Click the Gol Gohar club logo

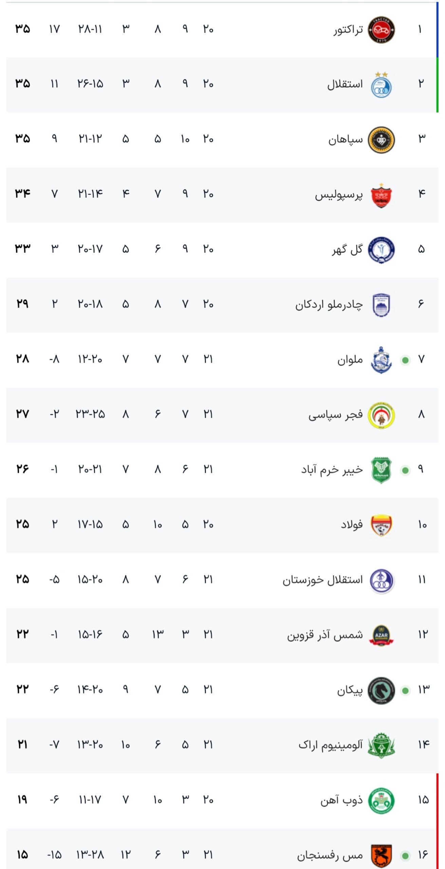[x=381, y=250]
